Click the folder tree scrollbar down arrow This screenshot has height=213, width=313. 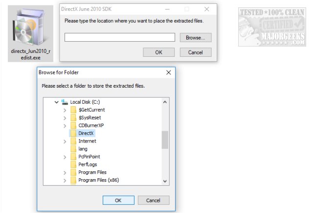(x=165, y=181)
